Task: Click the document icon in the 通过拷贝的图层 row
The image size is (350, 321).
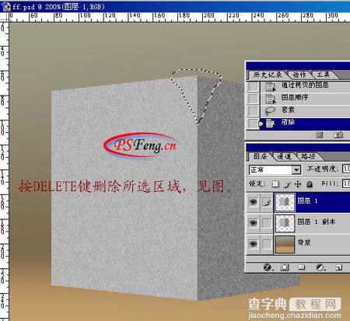Action: [x=270, y=86]
